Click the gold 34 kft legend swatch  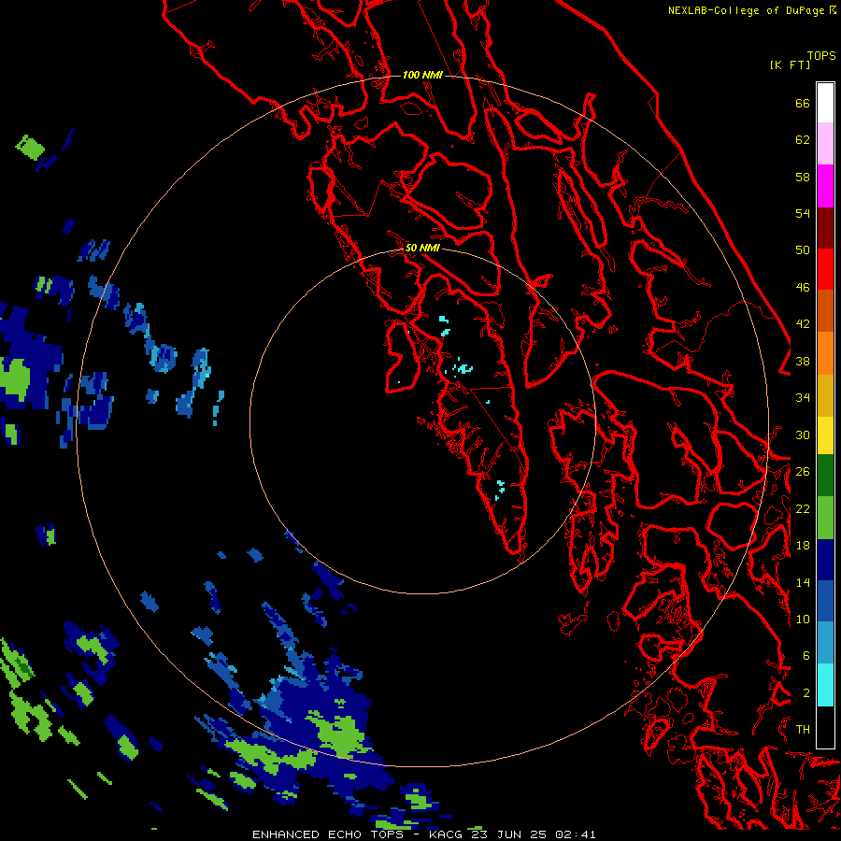pyautogui.click(x=825, y=395)
